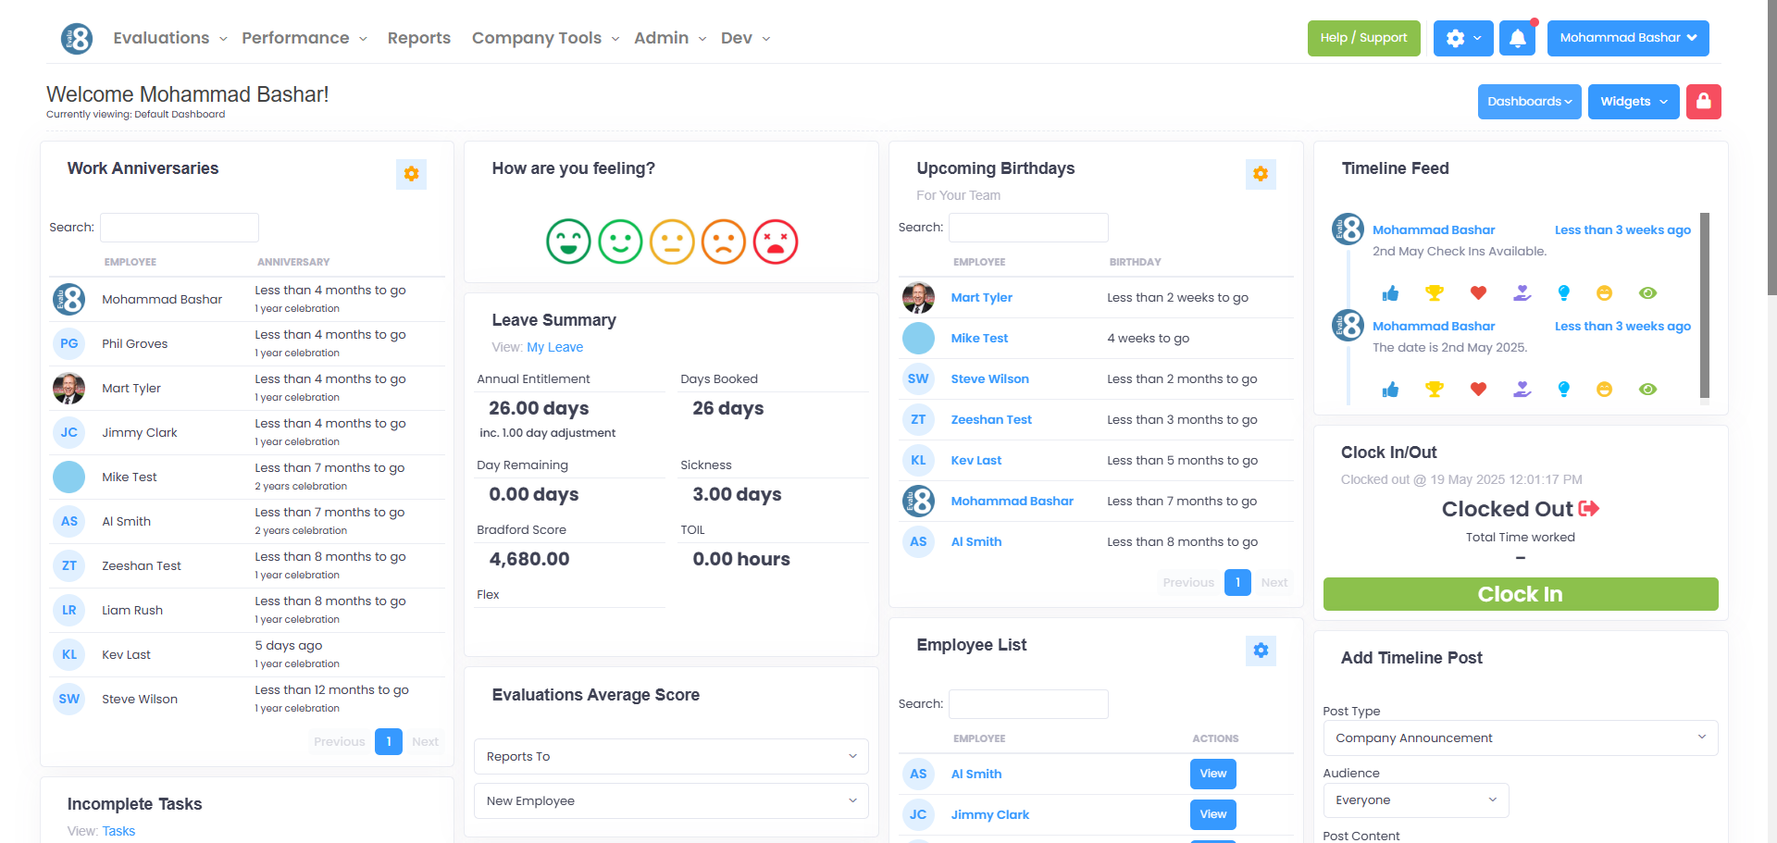Select the neutral yellow face mood
Image resolution: width=1777 pixels, height=843 pixels.
672,242
